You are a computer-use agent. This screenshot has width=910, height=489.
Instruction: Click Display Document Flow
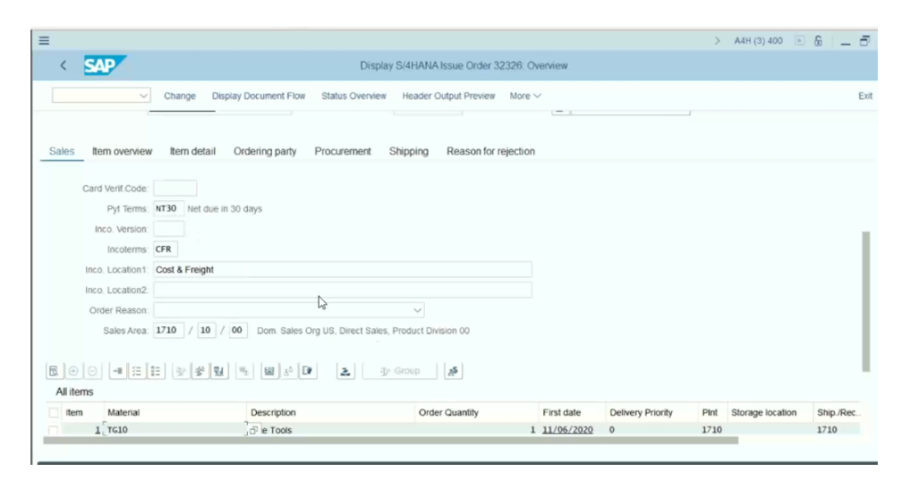click(x=259, y=96)
